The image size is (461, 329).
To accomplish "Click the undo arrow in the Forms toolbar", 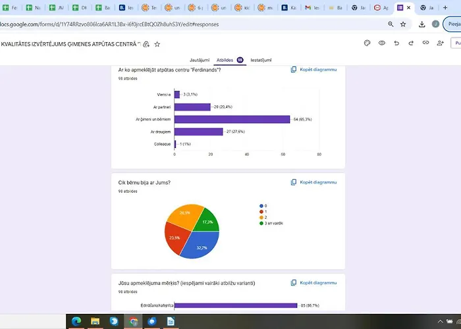I will click(x=396, y=43).
